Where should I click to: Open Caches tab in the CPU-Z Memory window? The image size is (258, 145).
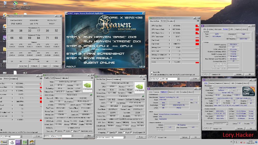point(211,29)
